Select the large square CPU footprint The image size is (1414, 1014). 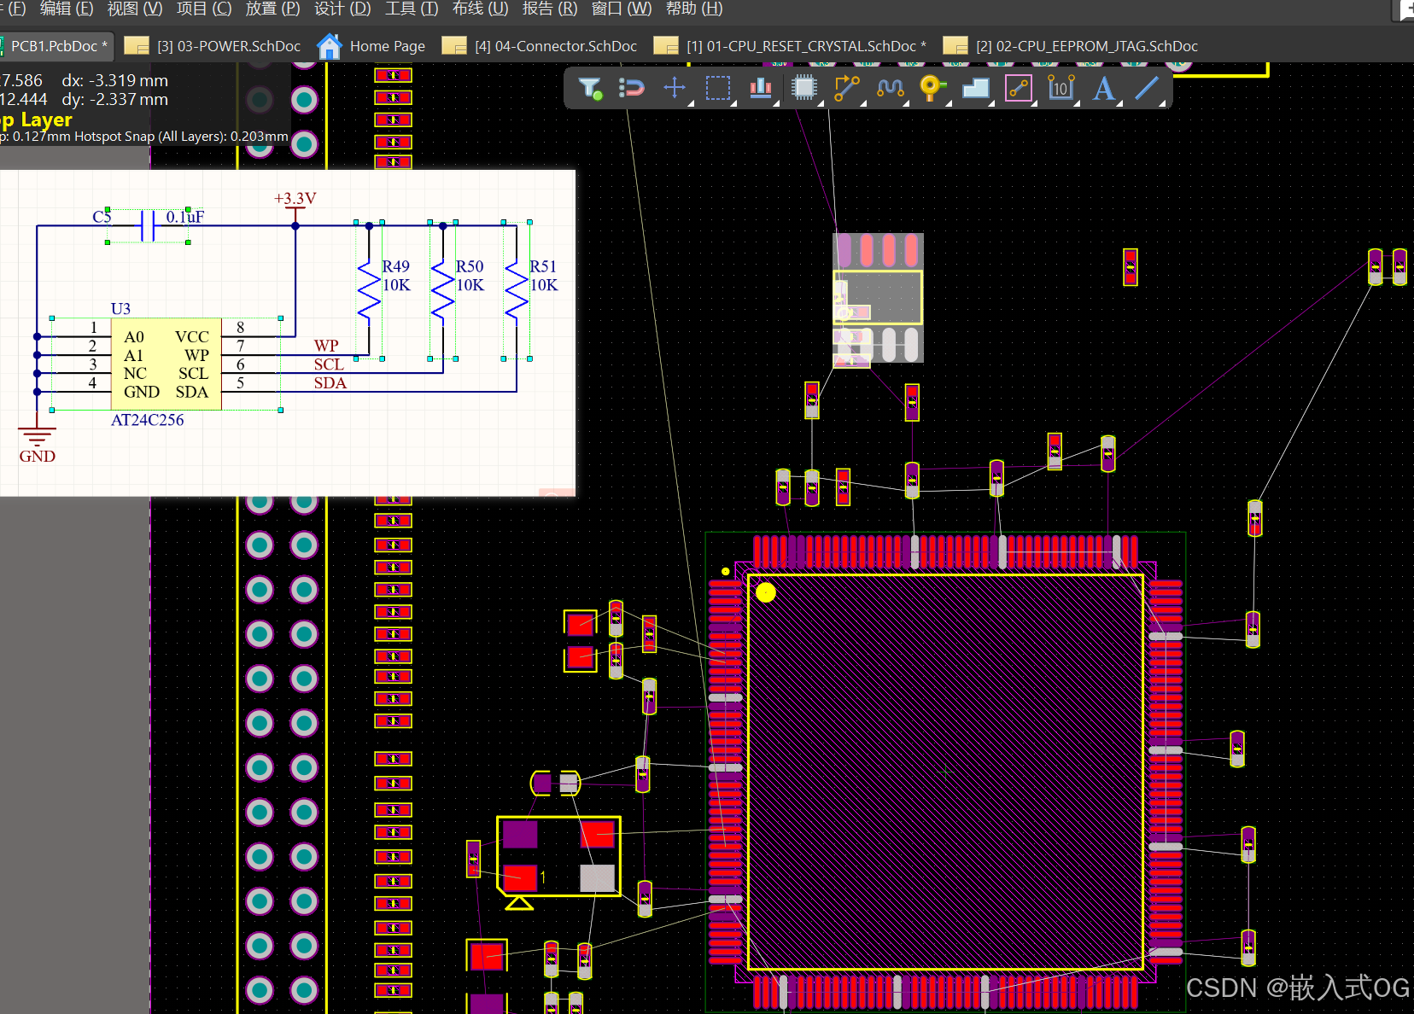[x=945, y=772]
